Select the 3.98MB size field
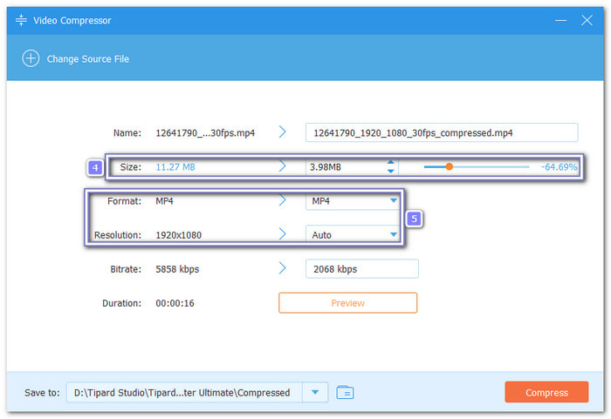This screenshot has width=611, height=419. tap(345, 166)
